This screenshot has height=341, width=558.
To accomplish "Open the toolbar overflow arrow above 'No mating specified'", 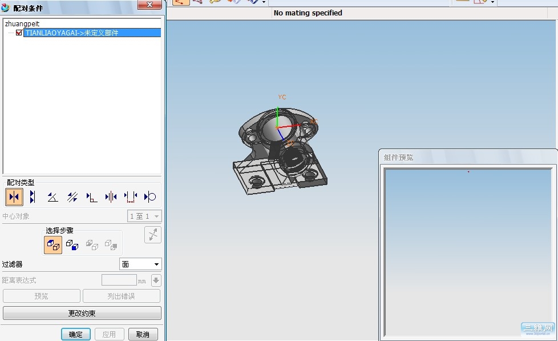I will pyautogui.click(x=264, y=2).
